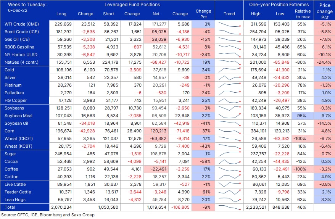The image size is (335, 219).
Task: Select the Net column header
Action: pyautogui.click(x=156, y=14)
